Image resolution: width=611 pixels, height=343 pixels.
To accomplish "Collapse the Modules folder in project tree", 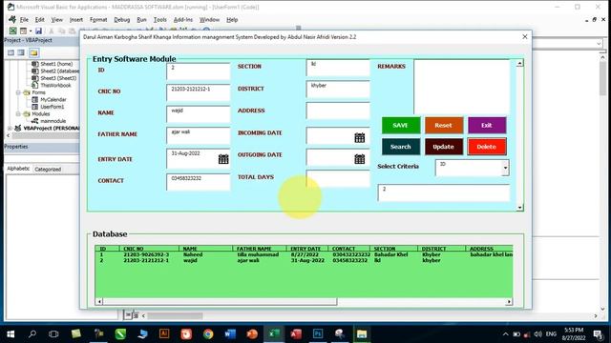I will [x=18, y=114].
